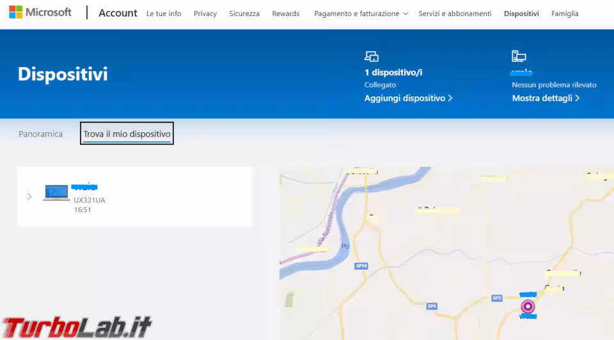614x340 pixels.
Task: Navigate to Rewards
Action: point(285,13)
